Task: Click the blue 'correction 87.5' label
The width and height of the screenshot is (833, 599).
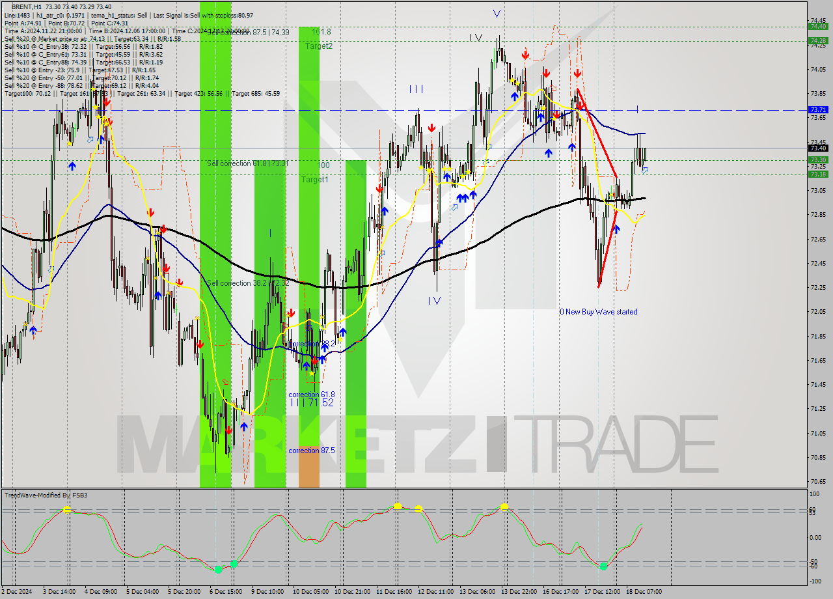Action: tap(312, 451)
